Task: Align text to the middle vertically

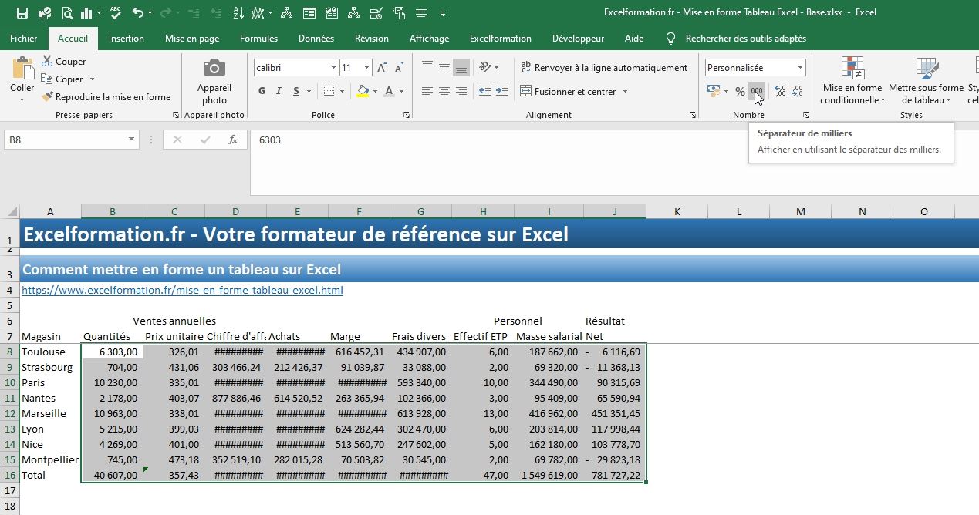Action: click(x=444, y=67)
